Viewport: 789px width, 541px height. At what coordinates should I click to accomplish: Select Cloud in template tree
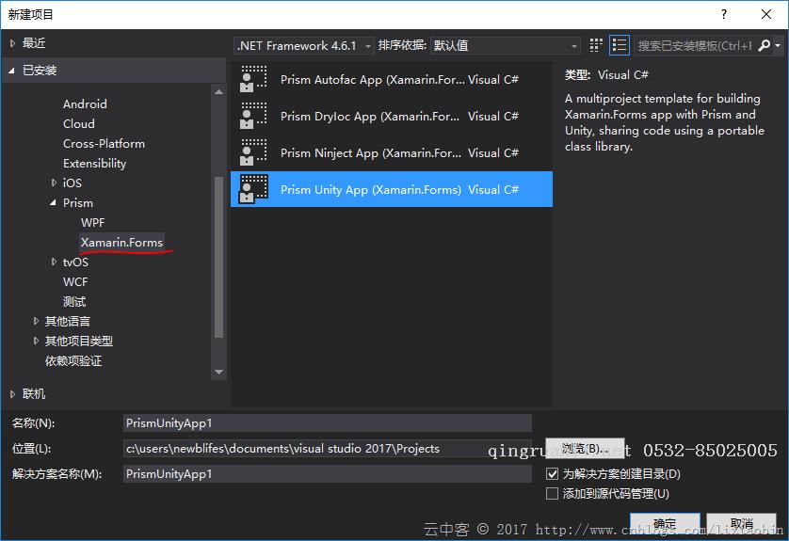(x=79, y=123)
